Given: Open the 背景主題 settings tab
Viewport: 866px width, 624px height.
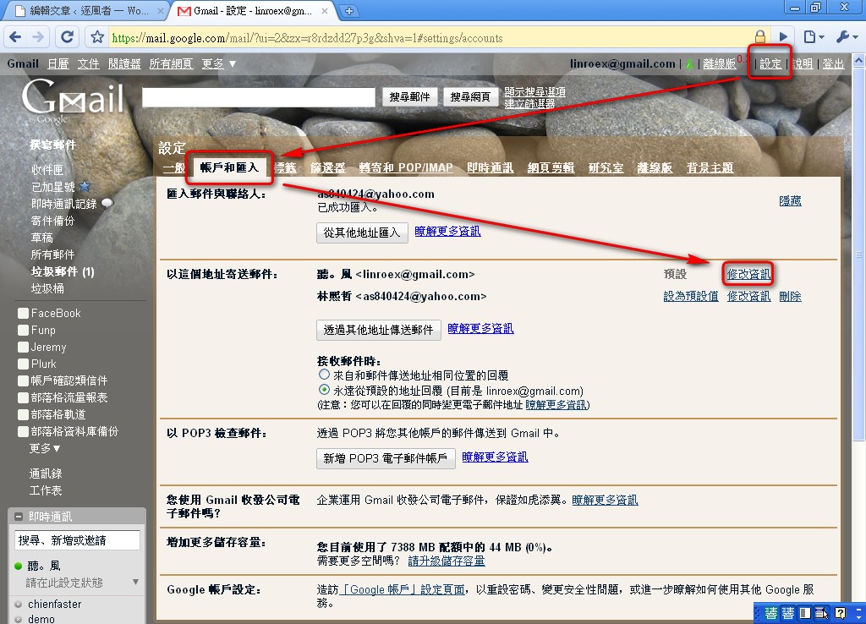Looking at the screenshot, I should [710, 168].
